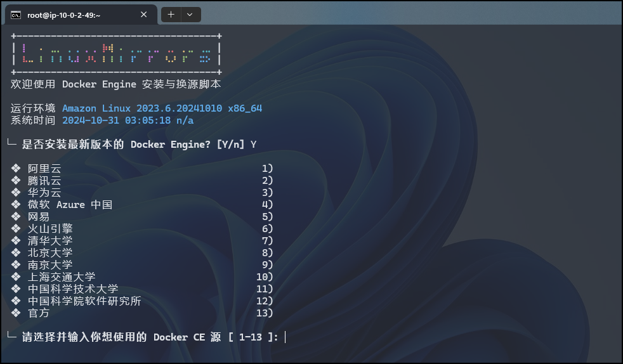This screenshot has width=623, height=364.
Task: Click option number '7)' in the list
Action: click(267, 240)
